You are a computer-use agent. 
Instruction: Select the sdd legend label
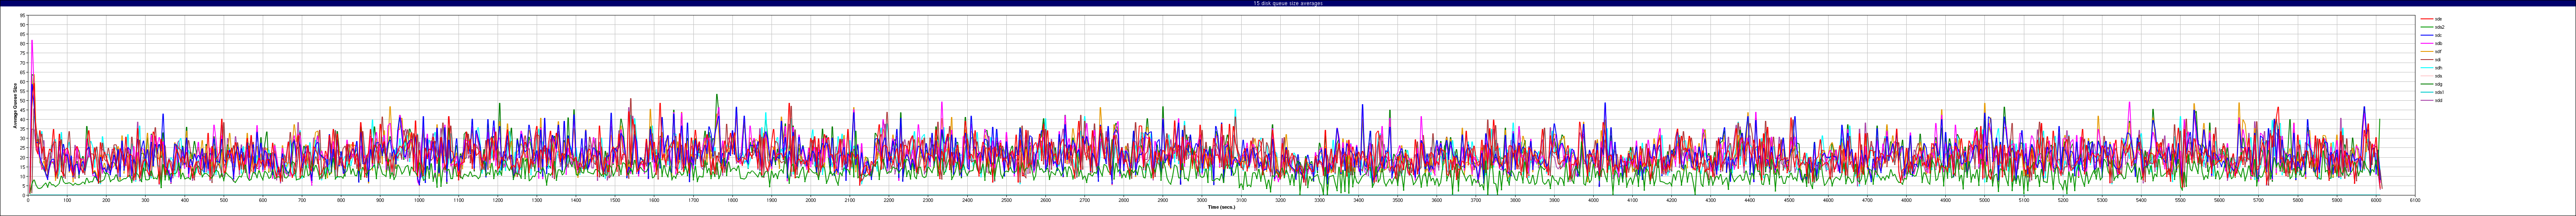point(2439,100)
